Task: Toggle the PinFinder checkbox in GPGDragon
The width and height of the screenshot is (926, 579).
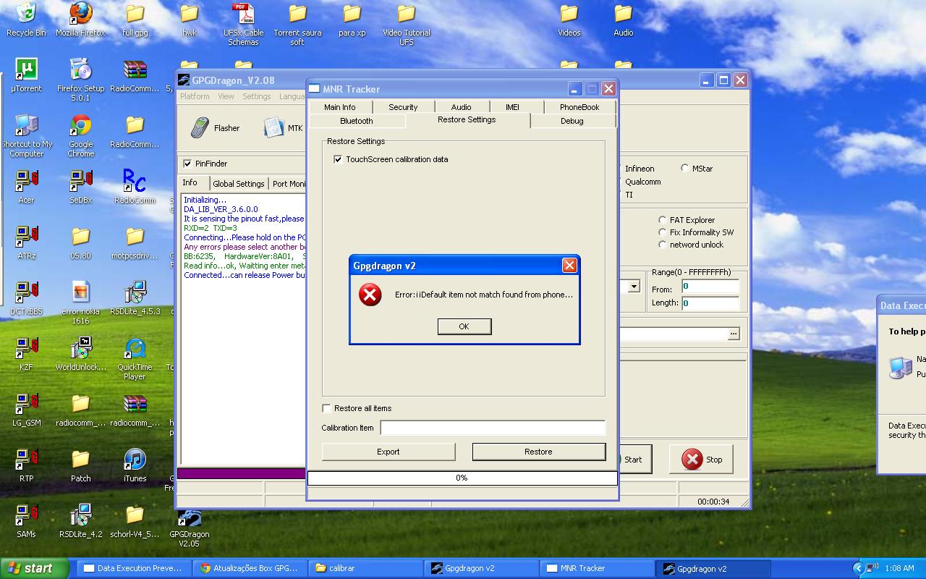Action: [x=188, y=164]
